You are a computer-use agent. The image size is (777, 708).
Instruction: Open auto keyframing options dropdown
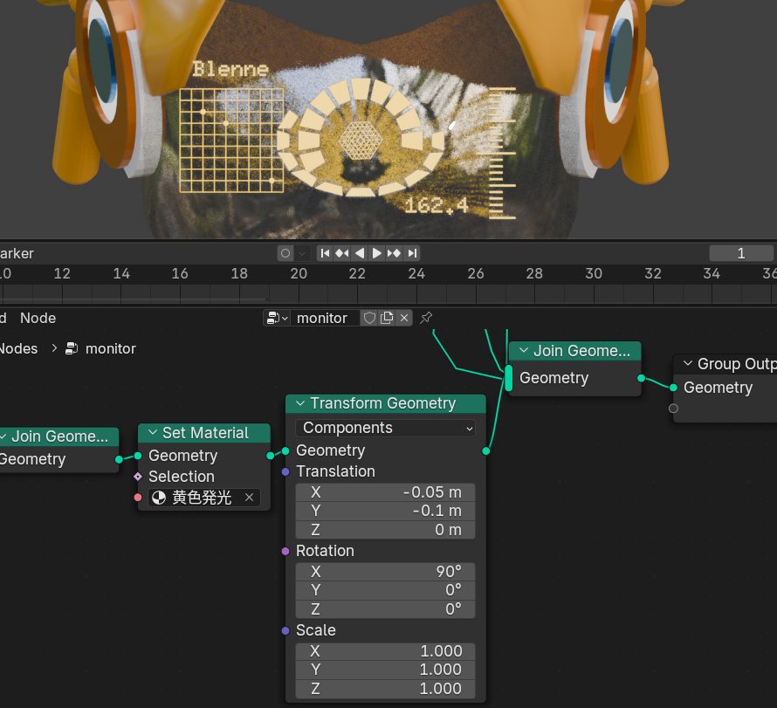pos(302,253)
